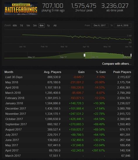The height and width of the screenshot is (160, 138).
Task: Click average players value 876,180.6
Action: [x=54, y=82]
